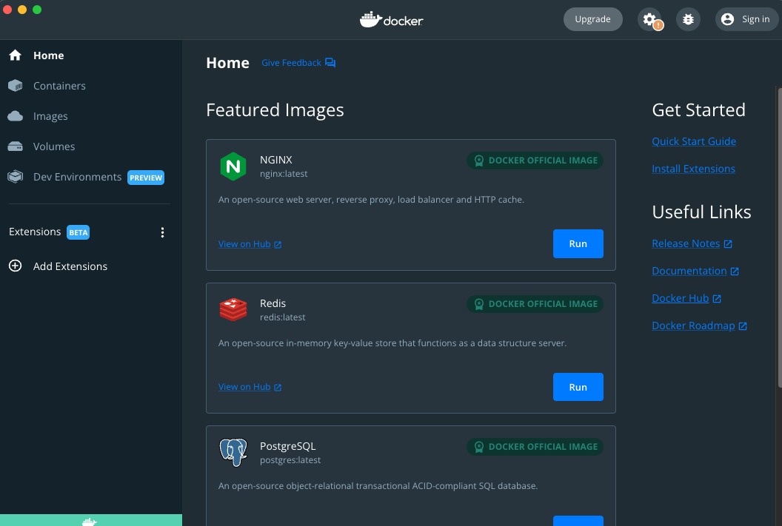
Task: Click the plus icon beside Add Extensions
Action: 16,266
